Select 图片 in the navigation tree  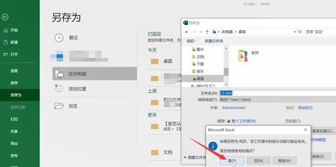click(198, 50)
